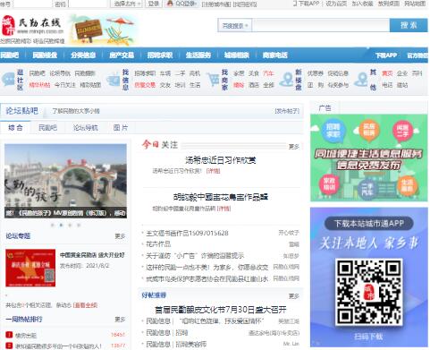Click the 民勤在线 site logo
Image resolution: width=430 pixels, height=350 pixels.
33,26
